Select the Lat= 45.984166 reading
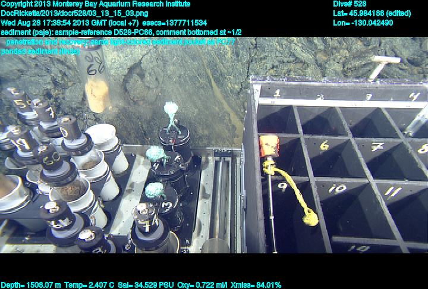 click(372, 14)
